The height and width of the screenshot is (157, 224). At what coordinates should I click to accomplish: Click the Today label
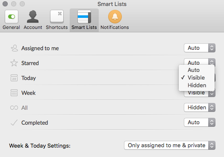[x=29, y=78]
